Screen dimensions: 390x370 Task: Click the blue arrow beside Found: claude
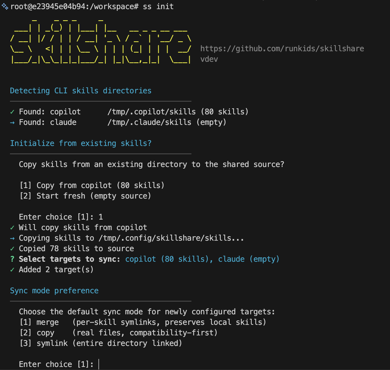pyautogui.click(x=12, y=122)
